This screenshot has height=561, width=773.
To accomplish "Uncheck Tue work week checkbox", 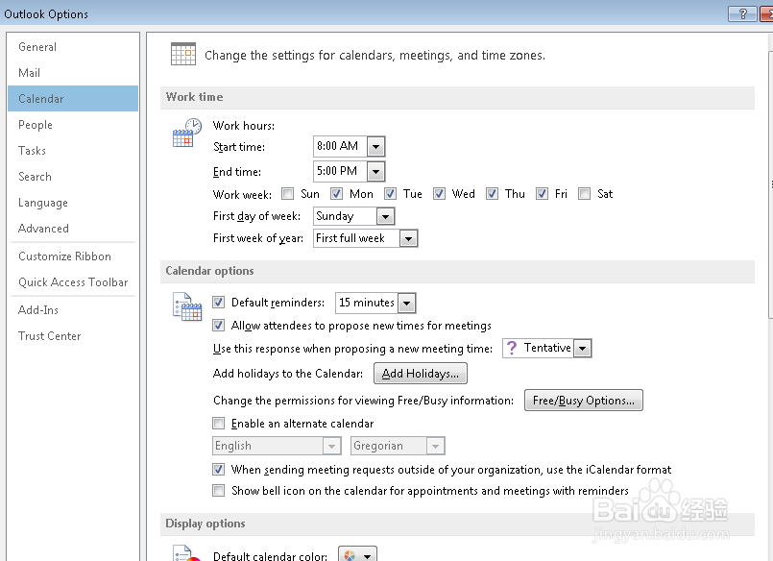I will tap(390, 194).
